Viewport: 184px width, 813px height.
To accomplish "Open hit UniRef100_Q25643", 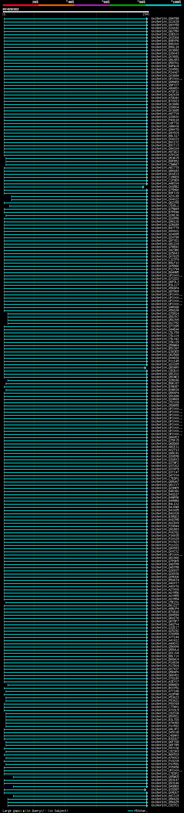I will pyautogui.click(x=165, y=253).
